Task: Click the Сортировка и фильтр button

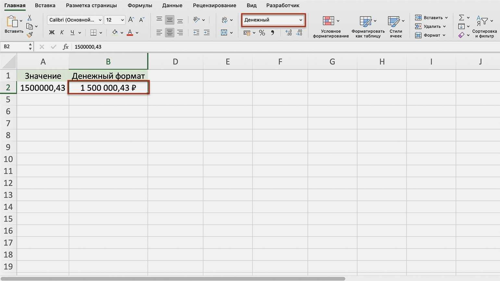Action: point(484,27)
